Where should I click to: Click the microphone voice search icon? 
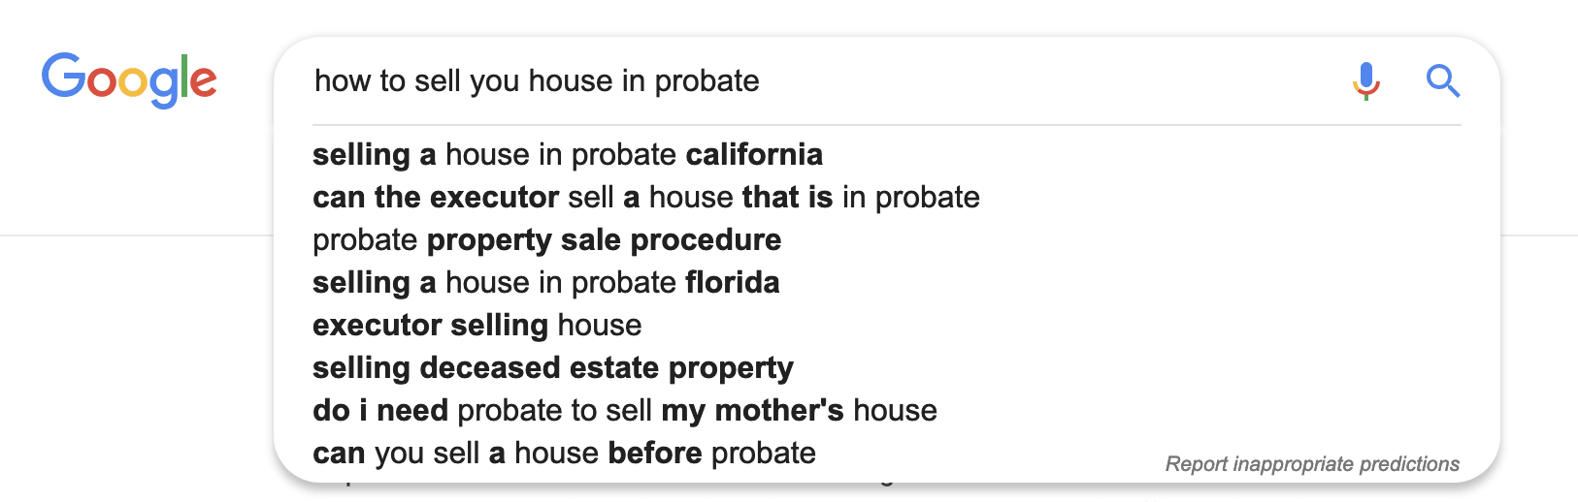[x=1365, y=81]
